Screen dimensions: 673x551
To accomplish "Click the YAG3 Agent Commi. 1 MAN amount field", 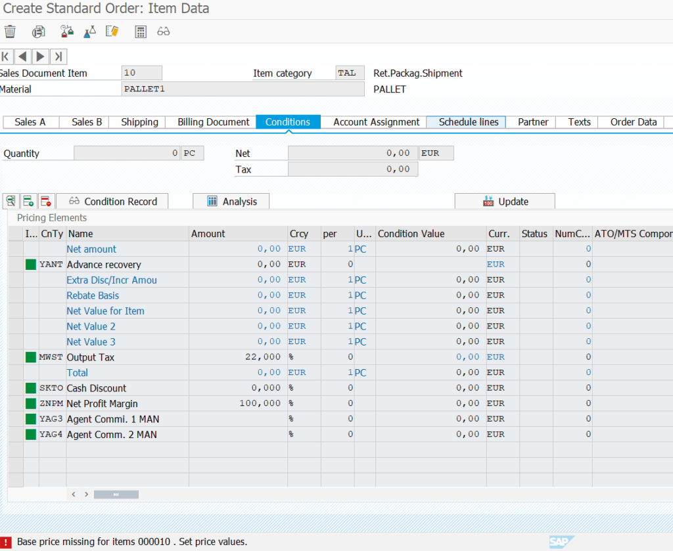I will (237, 419).
